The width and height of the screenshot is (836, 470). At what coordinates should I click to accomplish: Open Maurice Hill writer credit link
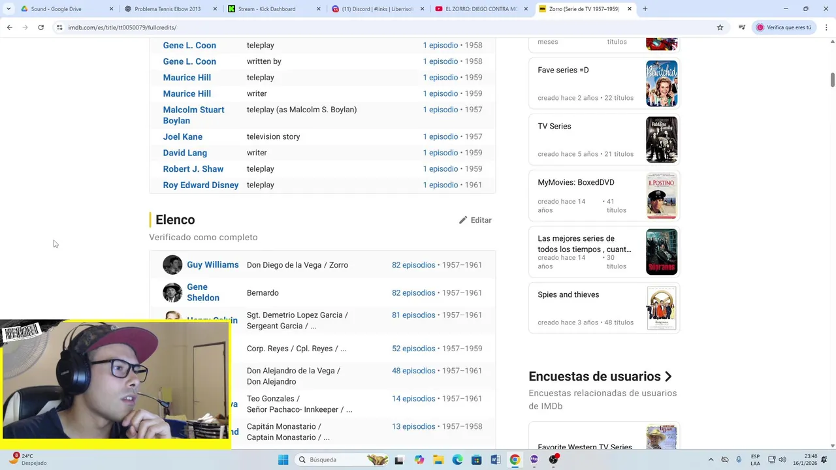click(x=187, y=93)
